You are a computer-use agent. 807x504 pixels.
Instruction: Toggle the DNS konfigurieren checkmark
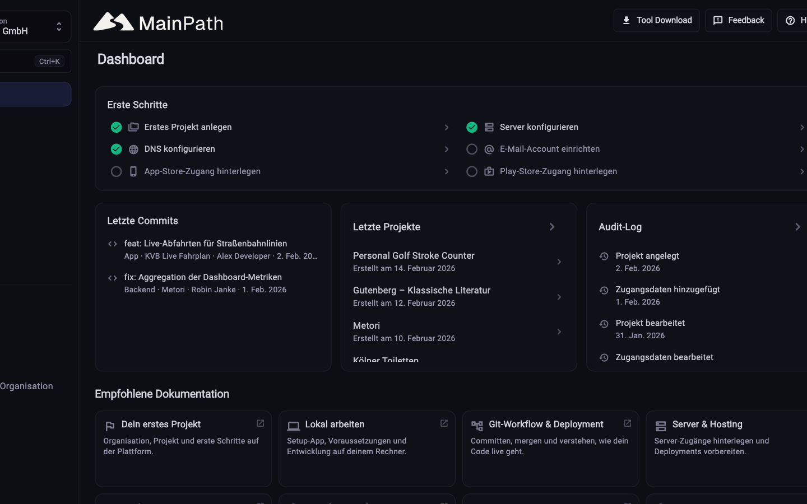[x=116, y=149]
